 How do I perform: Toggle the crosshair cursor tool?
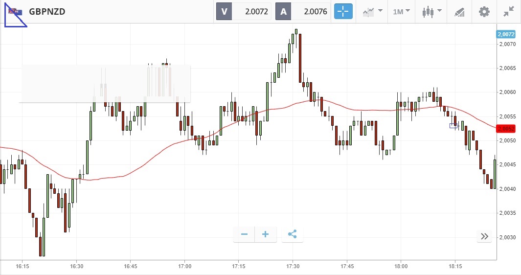[x=343, y=11]
